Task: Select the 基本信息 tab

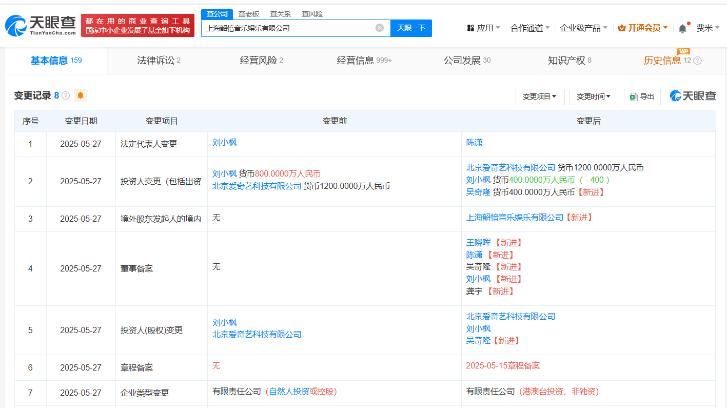Action: pos(56,61)
